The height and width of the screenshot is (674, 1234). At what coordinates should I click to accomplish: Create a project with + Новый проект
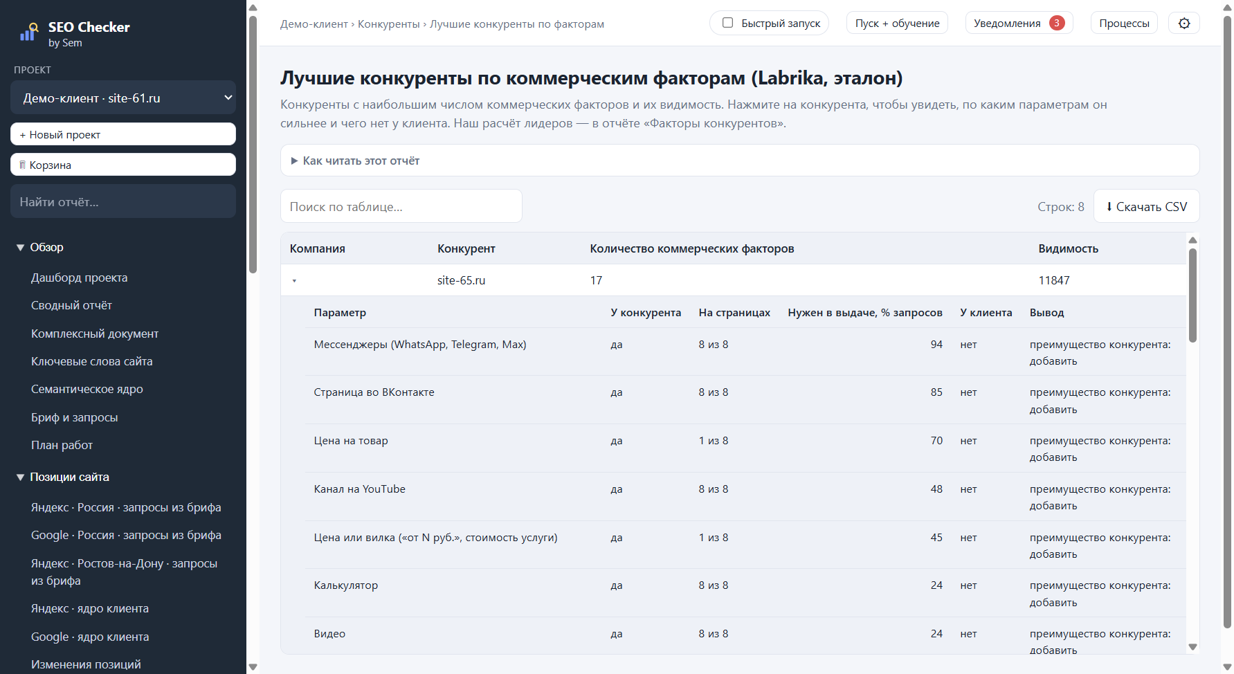tap(123, 134)
